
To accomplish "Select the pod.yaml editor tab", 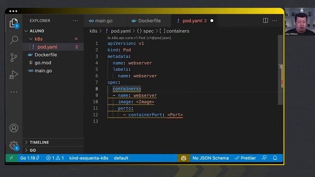I will coord(192,21).
